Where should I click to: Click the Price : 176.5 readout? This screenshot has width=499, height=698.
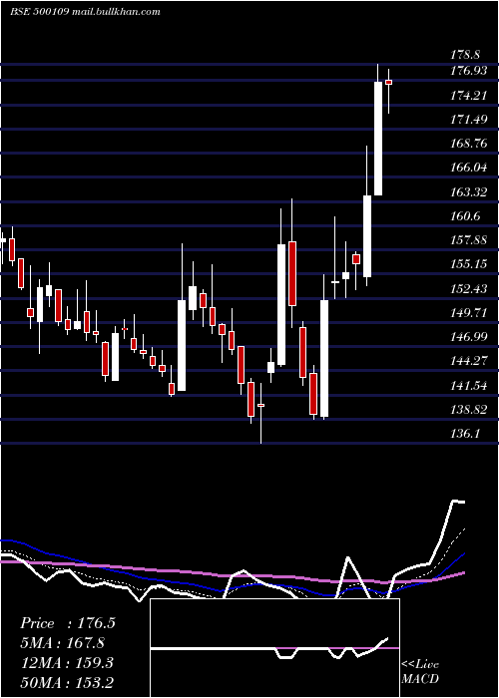[68, 623]
